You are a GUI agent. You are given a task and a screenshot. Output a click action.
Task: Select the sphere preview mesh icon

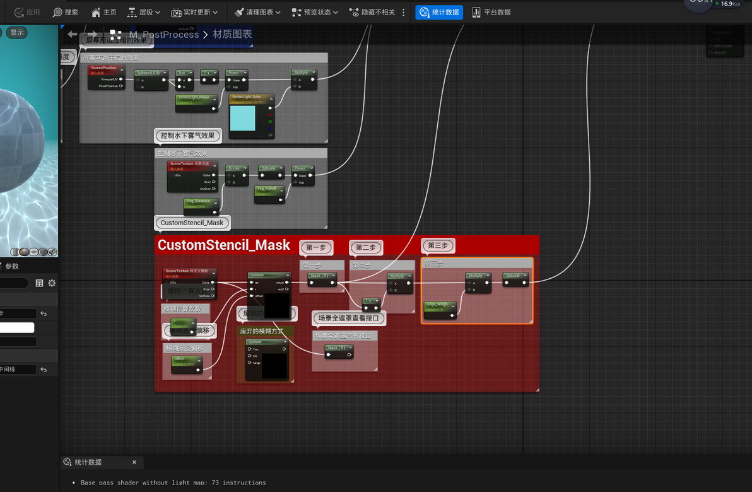[25, 252]
